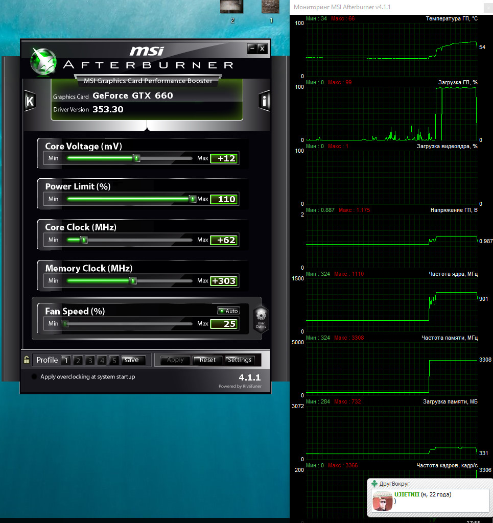
Task: Click the Core Voltage +12 value field
Action: (x=224, y=158)
